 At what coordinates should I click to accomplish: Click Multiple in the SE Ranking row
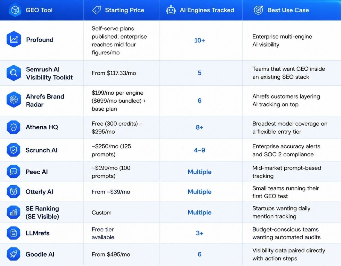(x=200, y=212)
